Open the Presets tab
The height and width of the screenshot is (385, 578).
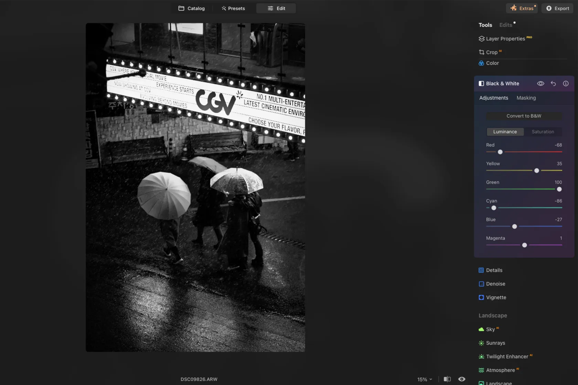tap(233, 8)
